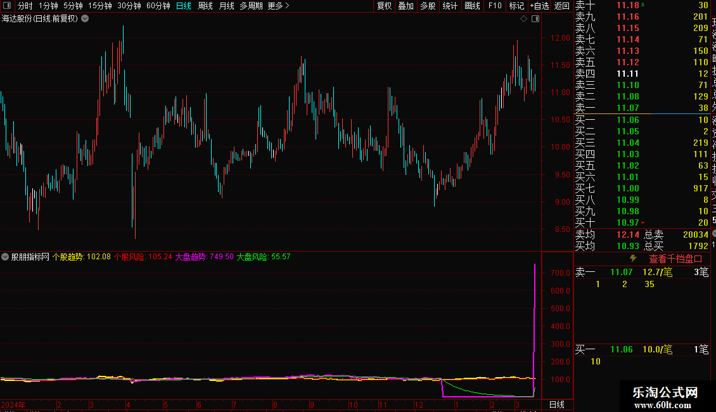Expand the 更多 periods menu
The height and width of the screenshot is (412, 716).
[x=278, y=6]
